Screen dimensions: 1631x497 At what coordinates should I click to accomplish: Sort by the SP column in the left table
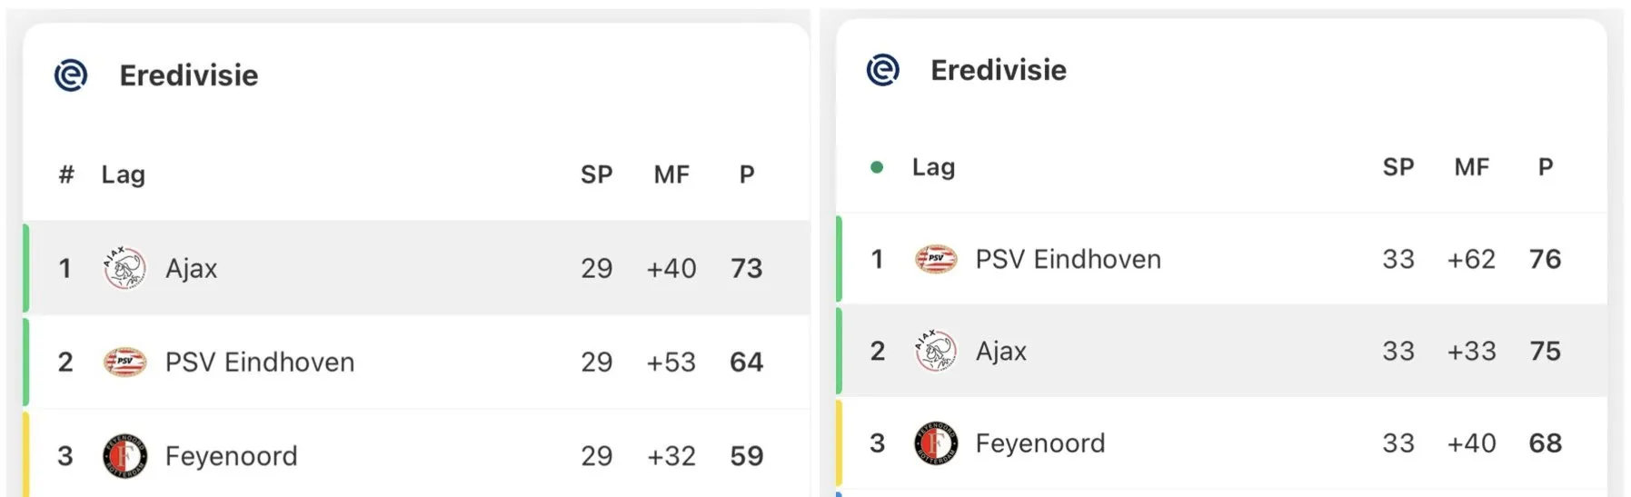(x=597, y=174)
